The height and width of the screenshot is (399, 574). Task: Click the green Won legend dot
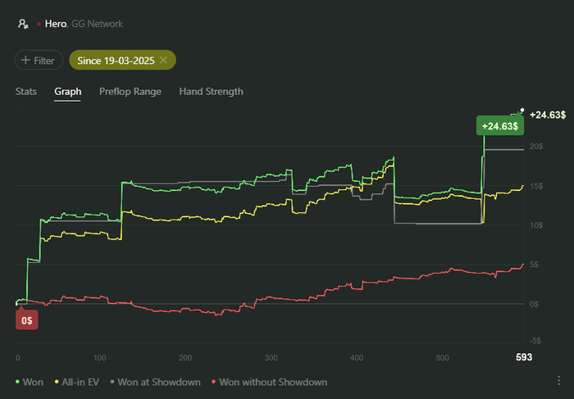coord(18,382)
